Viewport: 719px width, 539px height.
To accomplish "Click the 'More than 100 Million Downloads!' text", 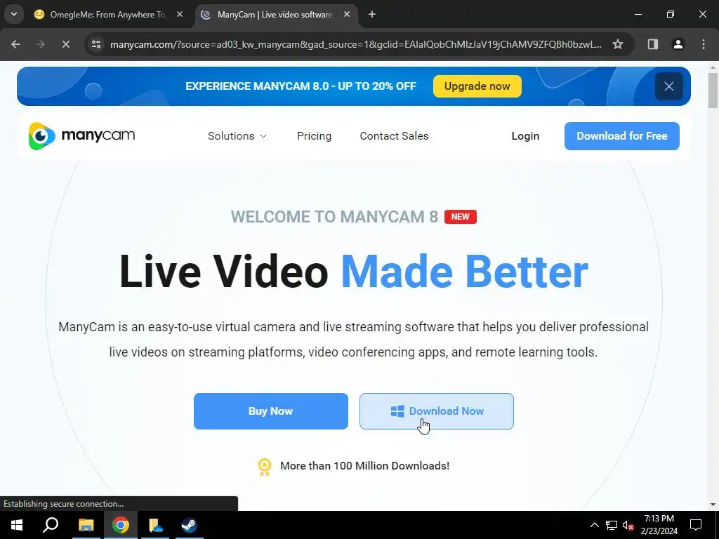I will 364,466.
